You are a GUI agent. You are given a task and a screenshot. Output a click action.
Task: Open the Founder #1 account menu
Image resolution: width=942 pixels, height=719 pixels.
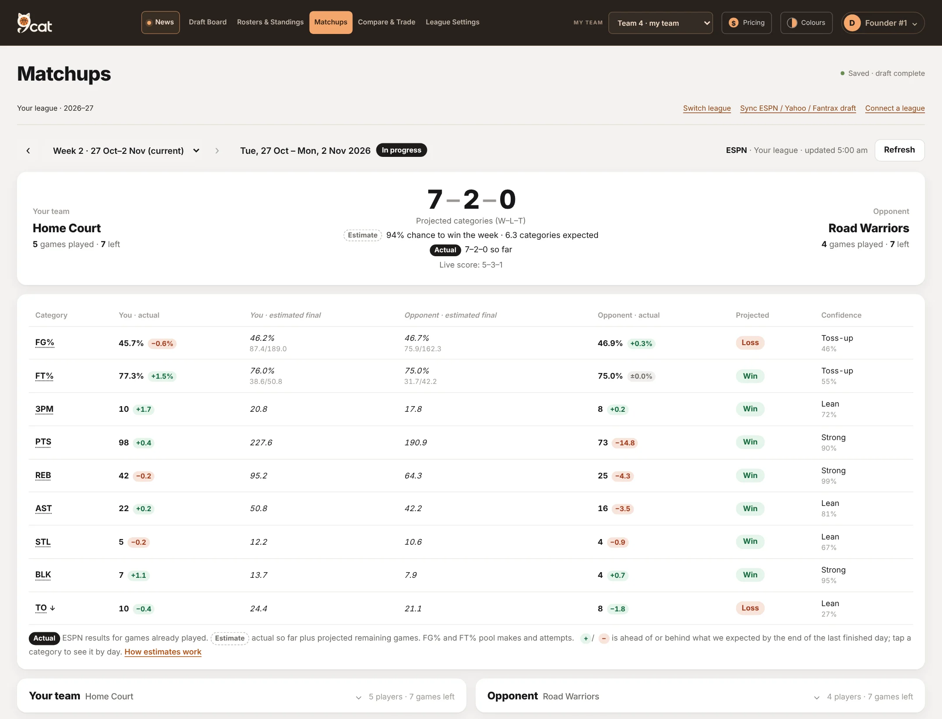point(883,23)
